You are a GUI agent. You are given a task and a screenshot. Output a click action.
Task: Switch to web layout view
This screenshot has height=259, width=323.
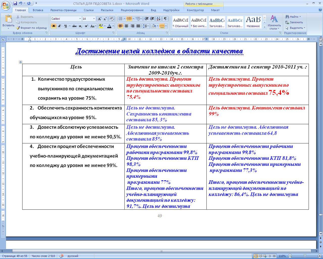click(265, 256)
